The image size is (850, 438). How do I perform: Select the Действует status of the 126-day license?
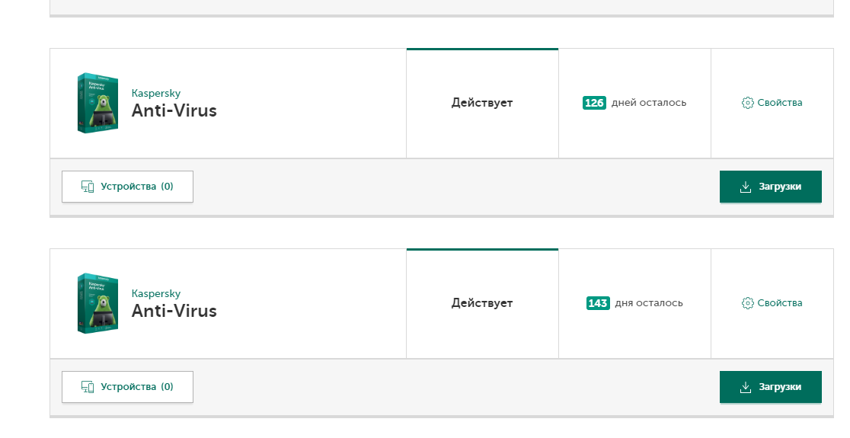coord(482,103)
